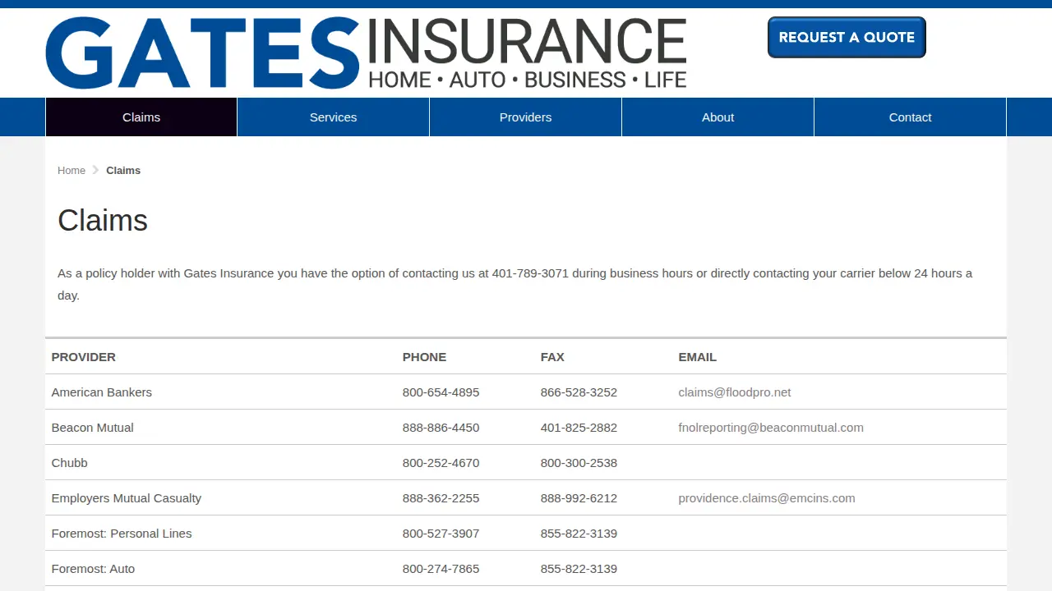Click the intro paragraph with 401-789-3071

tap(514, 284)
